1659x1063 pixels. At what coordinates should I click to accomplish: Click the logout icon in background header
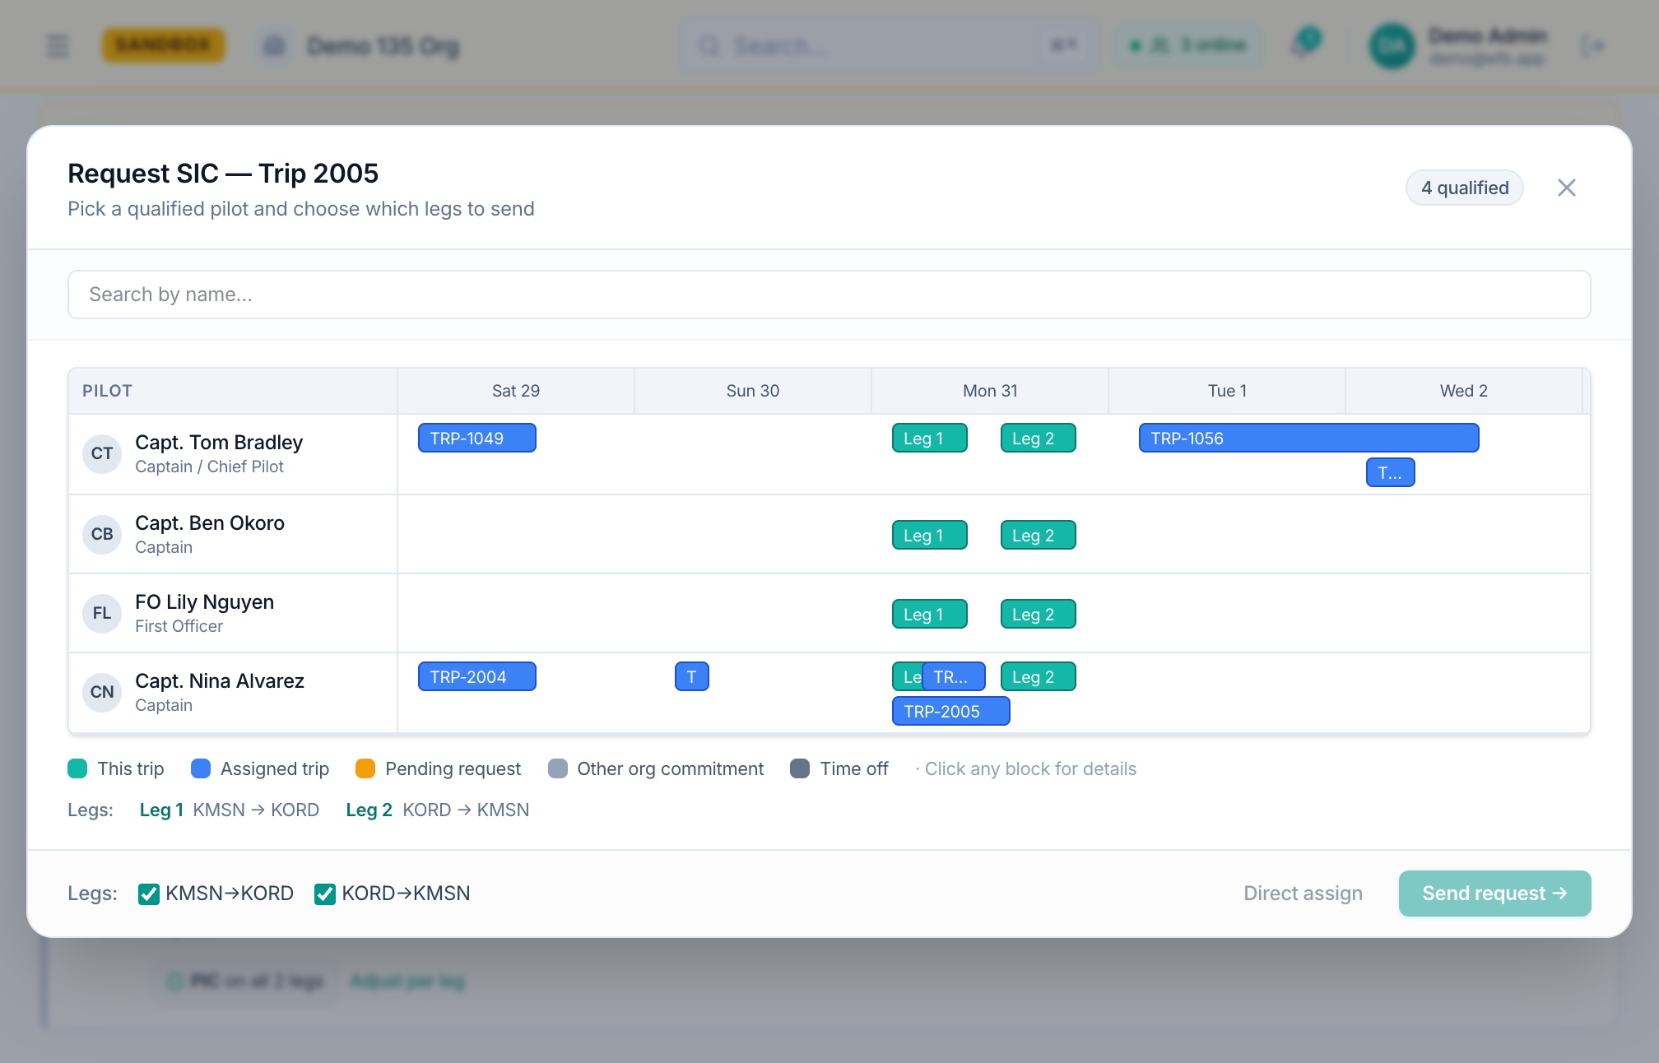click(1593, 46)
